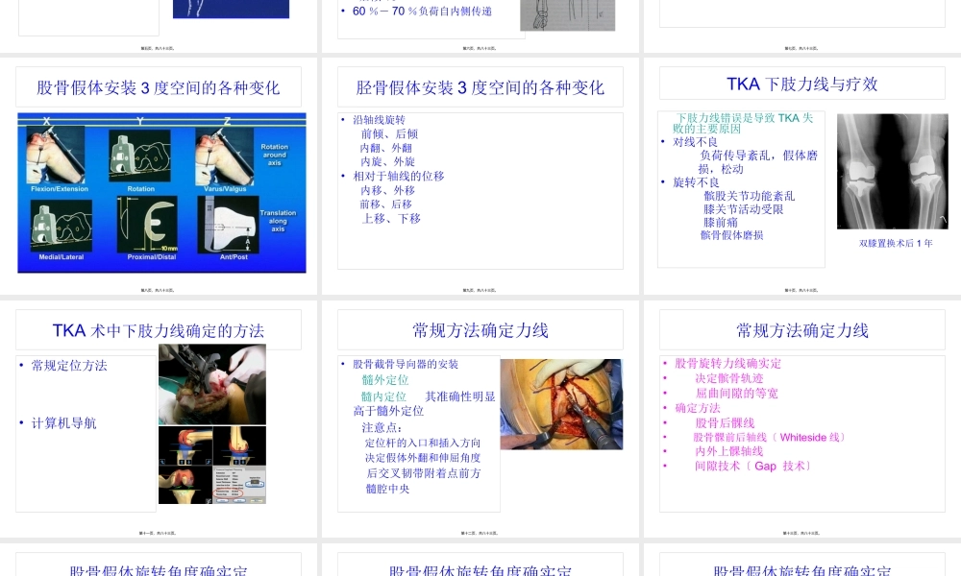The height and width of the screenshot is (576, 961).
Task: Click the computer navigation screenshots image
Action: tap(212, 466)
